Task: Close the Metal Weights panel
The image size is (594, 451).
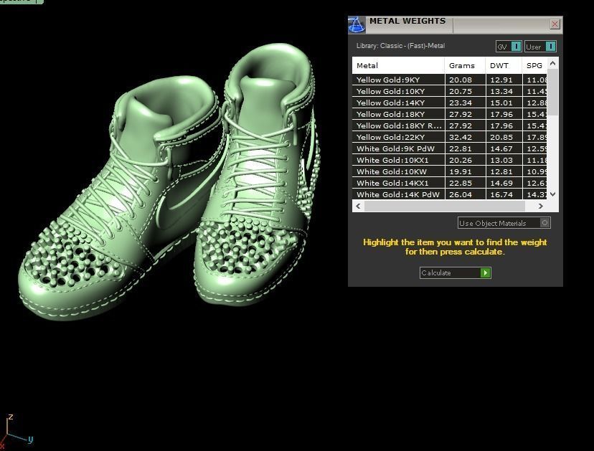Action: pos(555,24)
